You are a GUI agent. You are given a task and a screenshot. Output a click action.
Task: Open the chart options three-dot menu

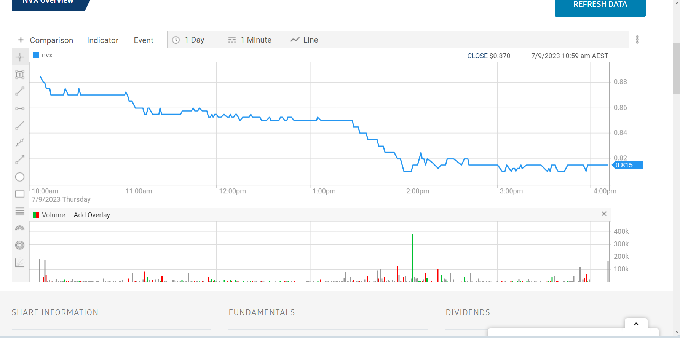tap(637, 40)
